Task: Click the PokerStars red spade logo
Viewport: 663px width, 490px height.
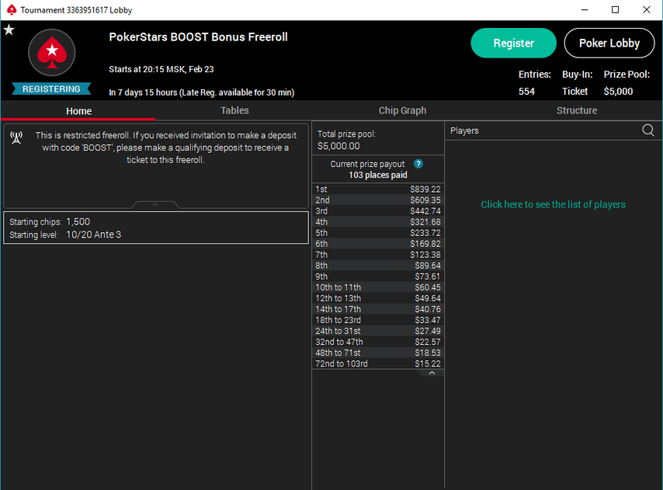Action: [51, 53]
